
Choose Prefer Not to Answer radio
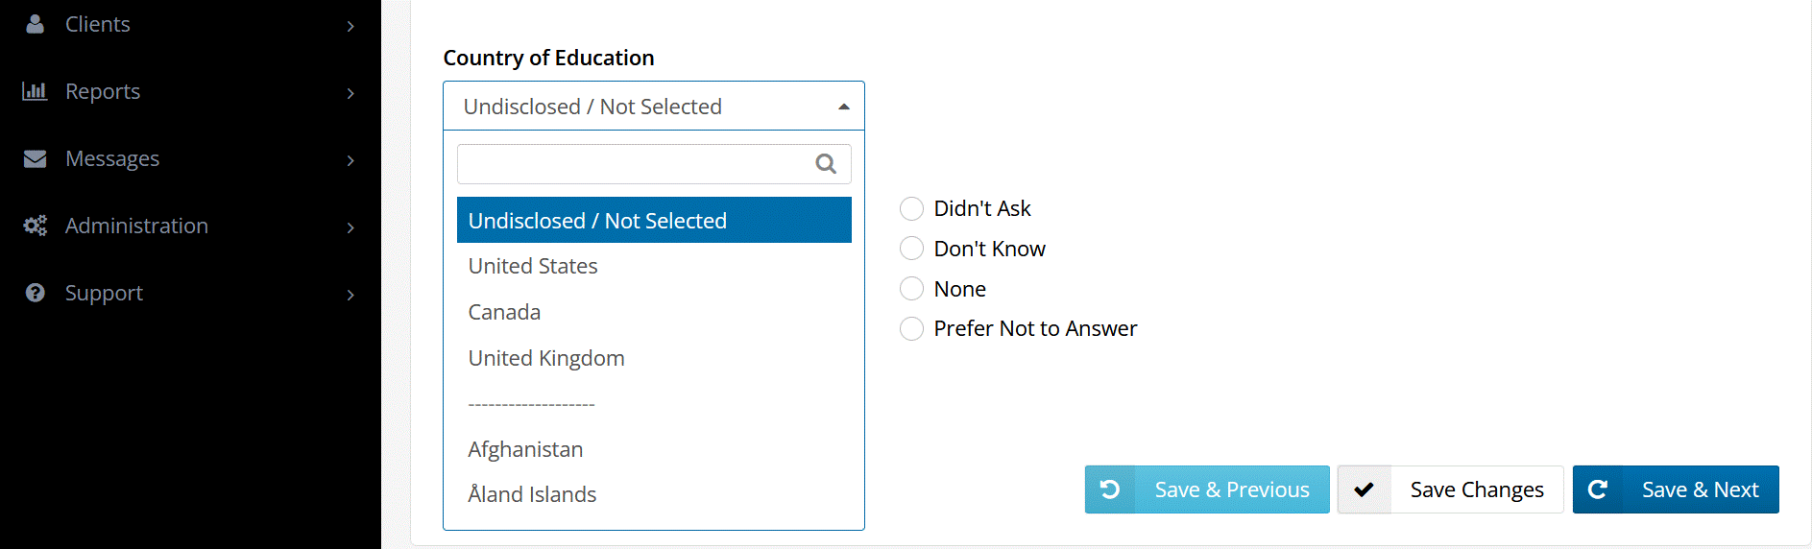(x=911, y=328)
